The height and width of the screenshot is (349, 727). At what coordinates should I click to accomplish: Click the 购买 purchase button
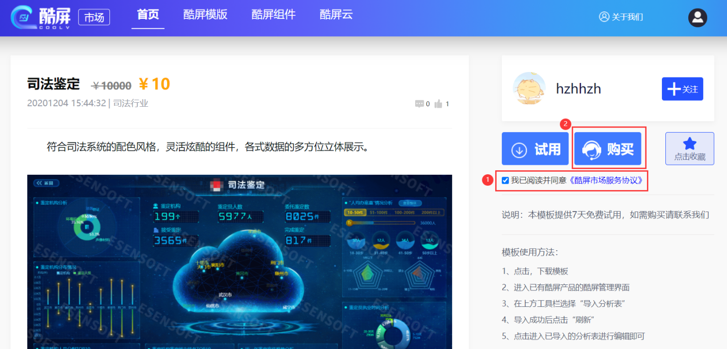pos(608,148)
